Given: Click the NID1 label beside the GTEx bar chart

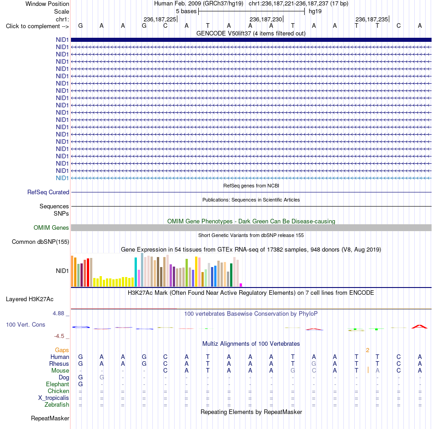Looking at the screenshot, I should pyautogui.click(x=62, y=271).
